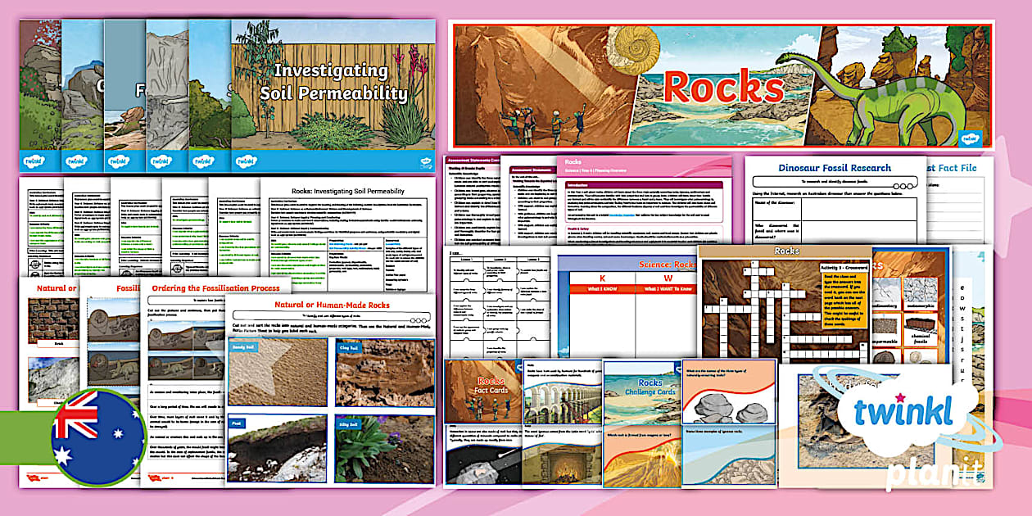Select the Science: Rocks KWL tab
The height and width of the screenshot is (516, 1032).
(x=667, y=262)
